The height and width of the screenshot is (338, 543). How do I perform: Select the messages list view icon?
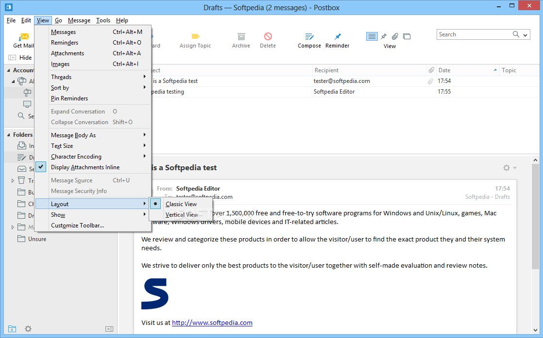(x=372, y=36)
